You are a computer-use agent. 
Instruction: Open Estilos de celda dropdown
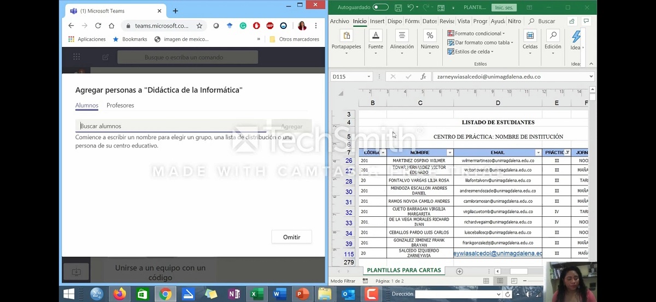(x=471, y=52)
